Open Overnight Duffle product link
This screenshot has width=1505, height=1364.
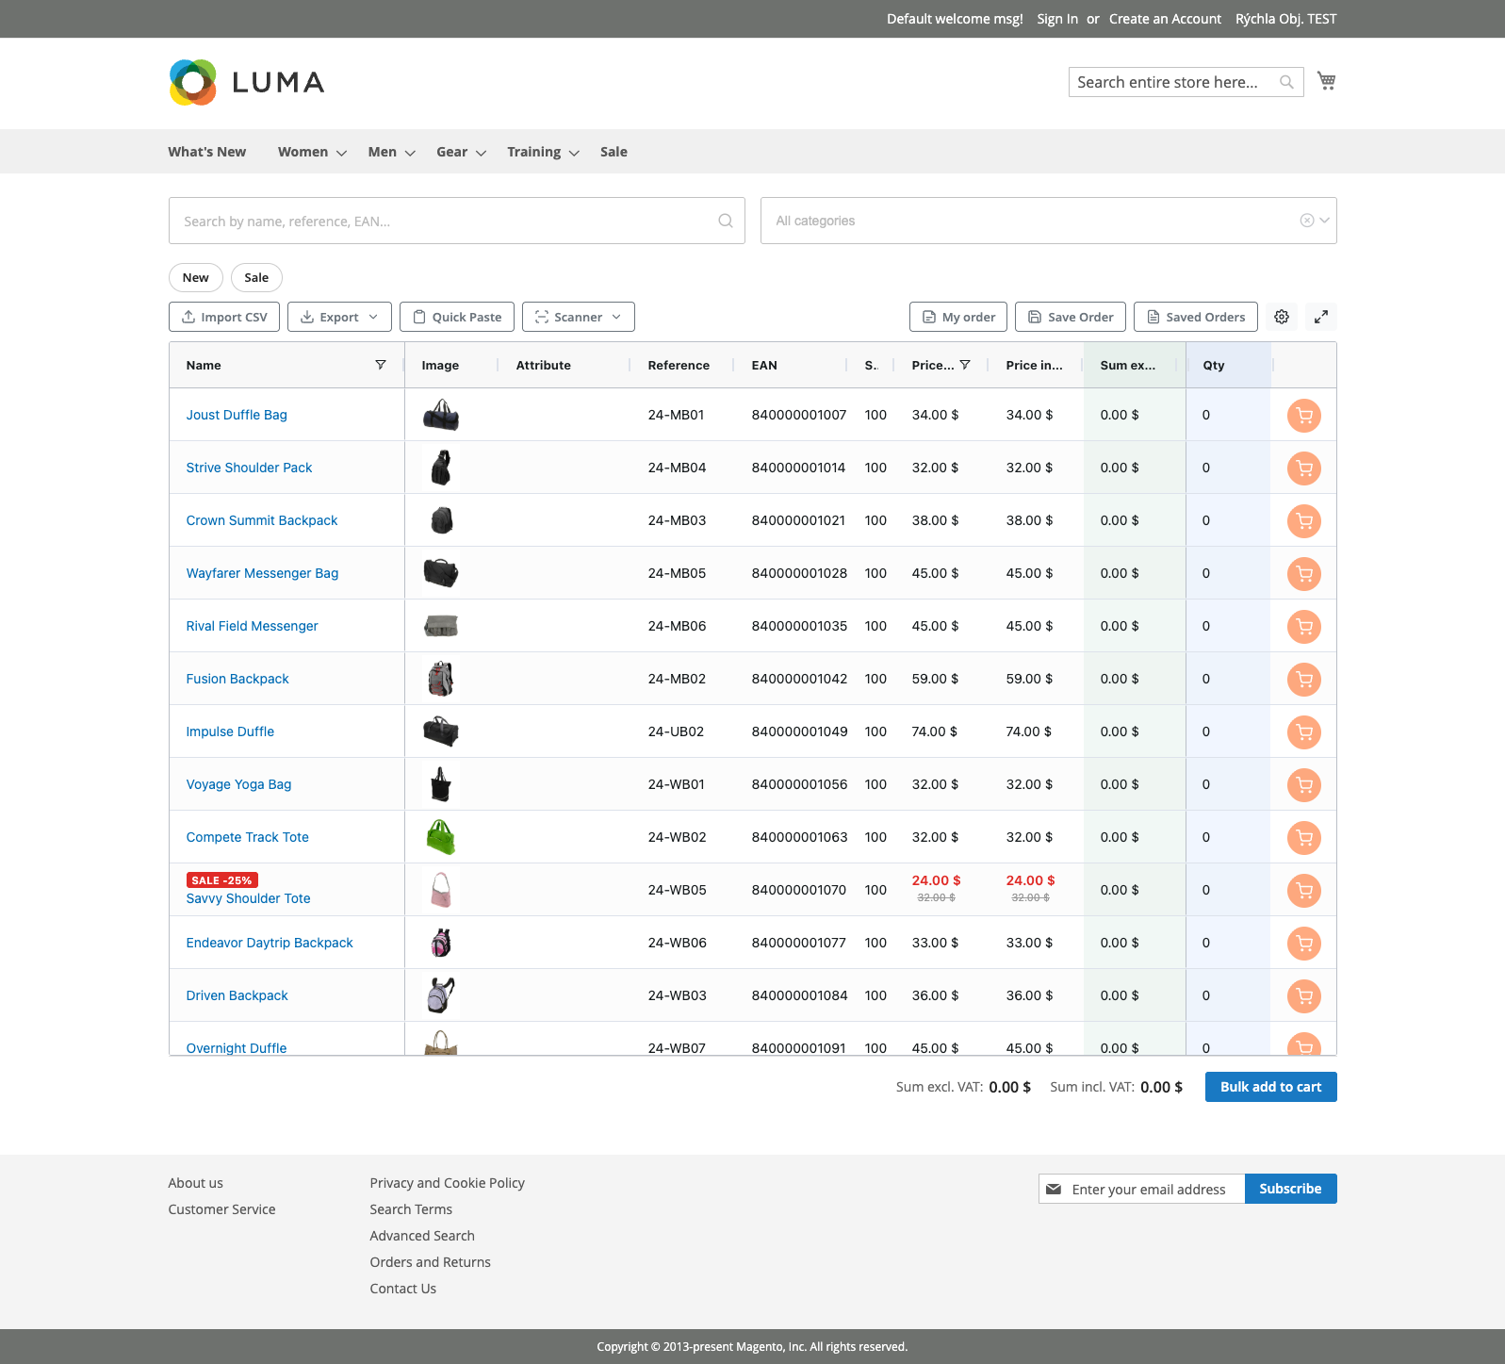click(237, 1047)
